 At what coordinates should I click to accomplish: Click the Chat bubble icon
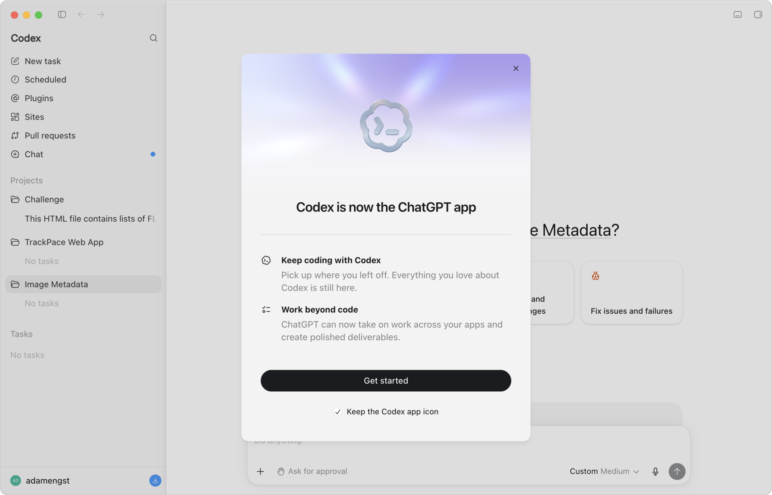15,154
